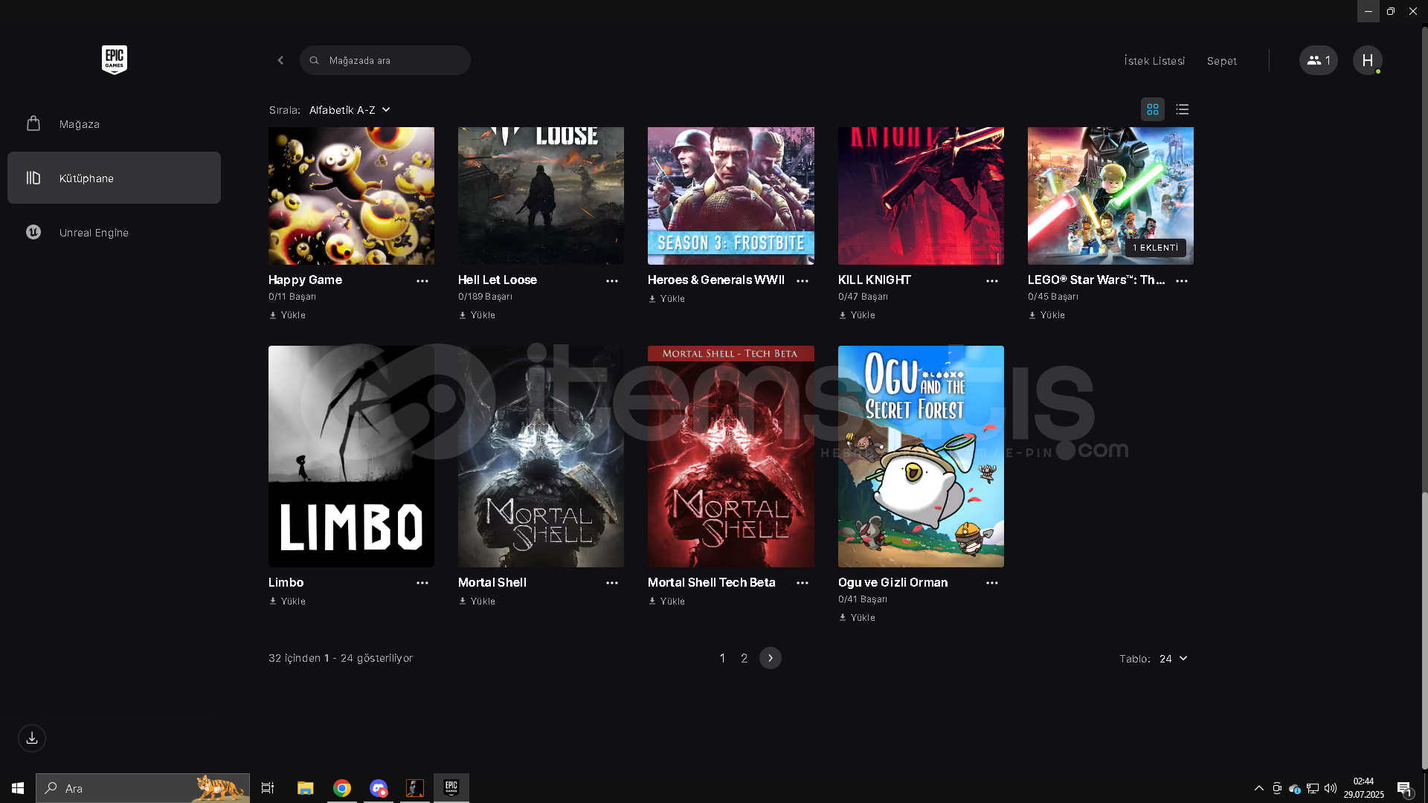Click the Ogu and the Secret Forest cover
This screenshot has height=803, width=1428.
(x=921, y=457)
